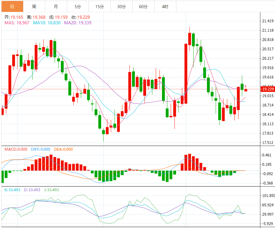Image resolution: width=275 pixels, height=228 pixels.
Task: Open the 月 monthly chart tab
Action: tap(56, 6)
